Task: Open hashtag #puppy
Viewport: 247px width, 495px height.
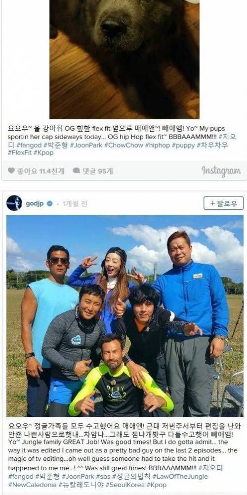Action: click(x=183, y=145)
